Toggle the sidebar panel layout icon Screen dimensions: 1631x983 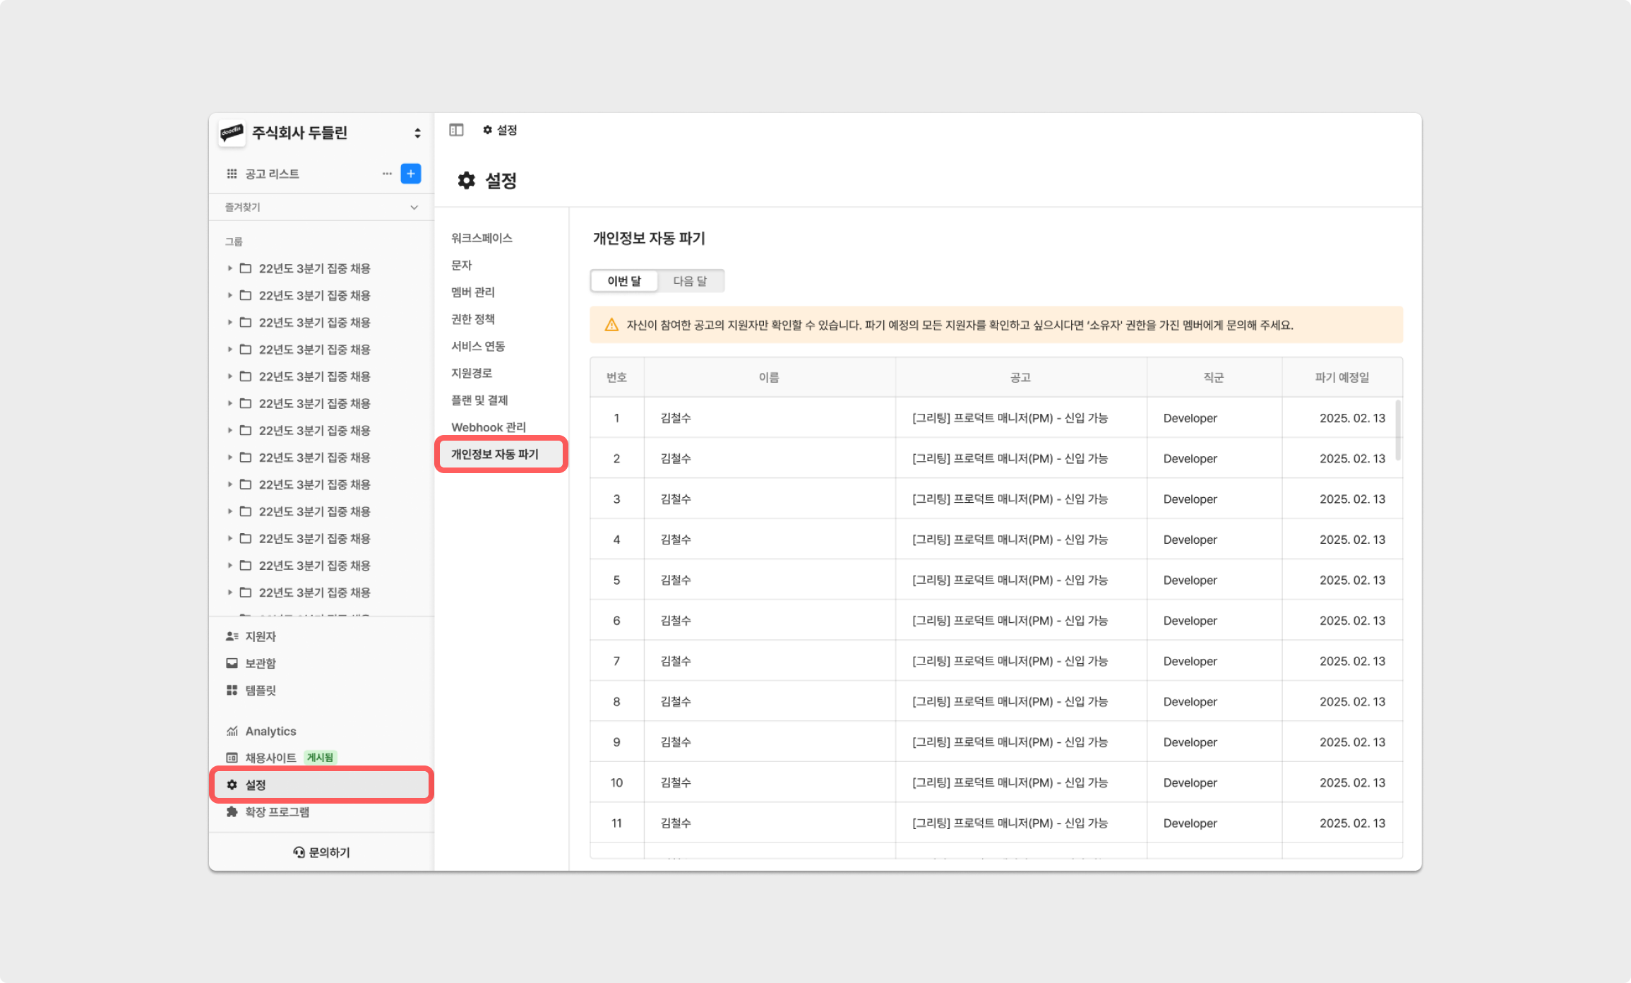point(456,130)
